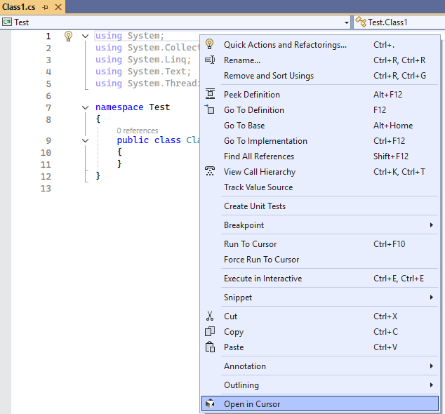
Task: Choose Remove and Sort Usings
Action: (269, 76)
